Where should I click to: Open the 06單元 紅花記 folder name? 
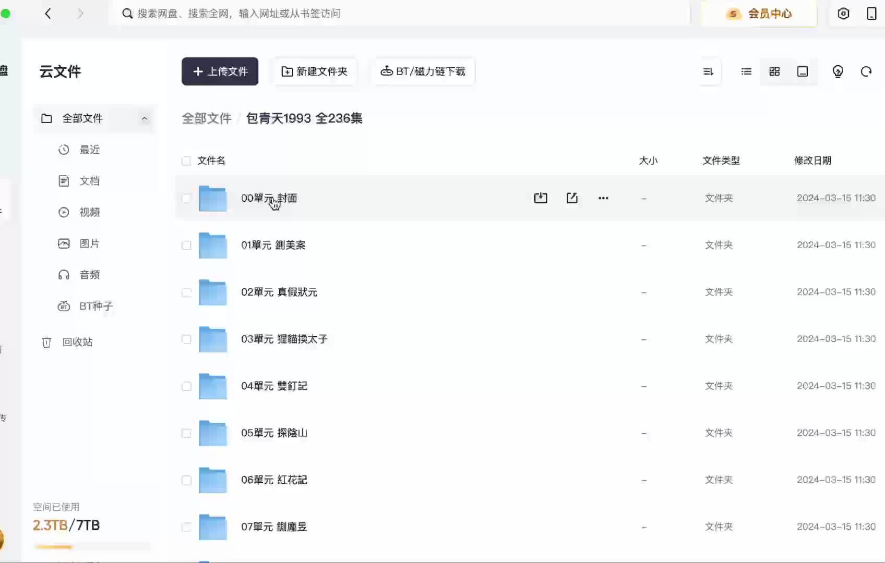coord(274,480)
